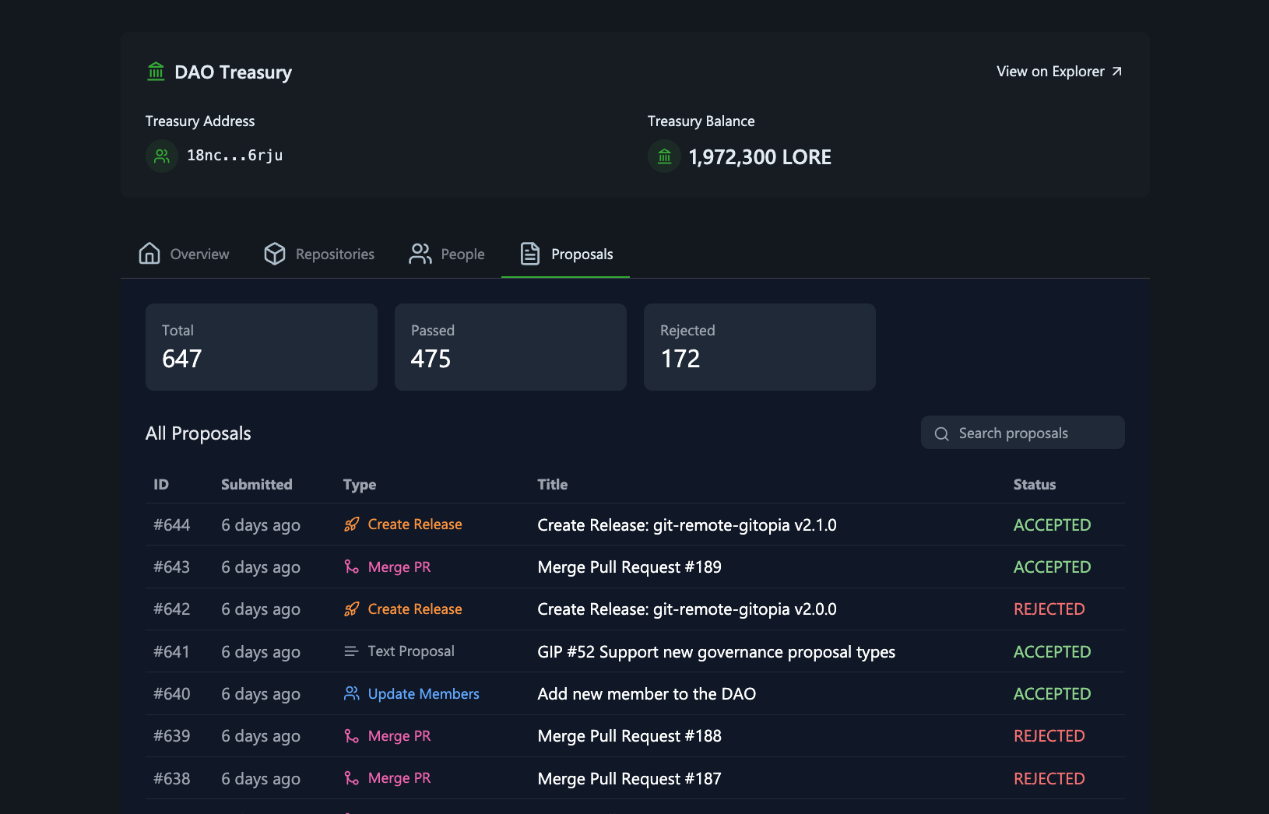The width and height of the screenshot is (1269, 814).
Task: Click the person icon beside the treasury address
Action: [x=161, y=156]
